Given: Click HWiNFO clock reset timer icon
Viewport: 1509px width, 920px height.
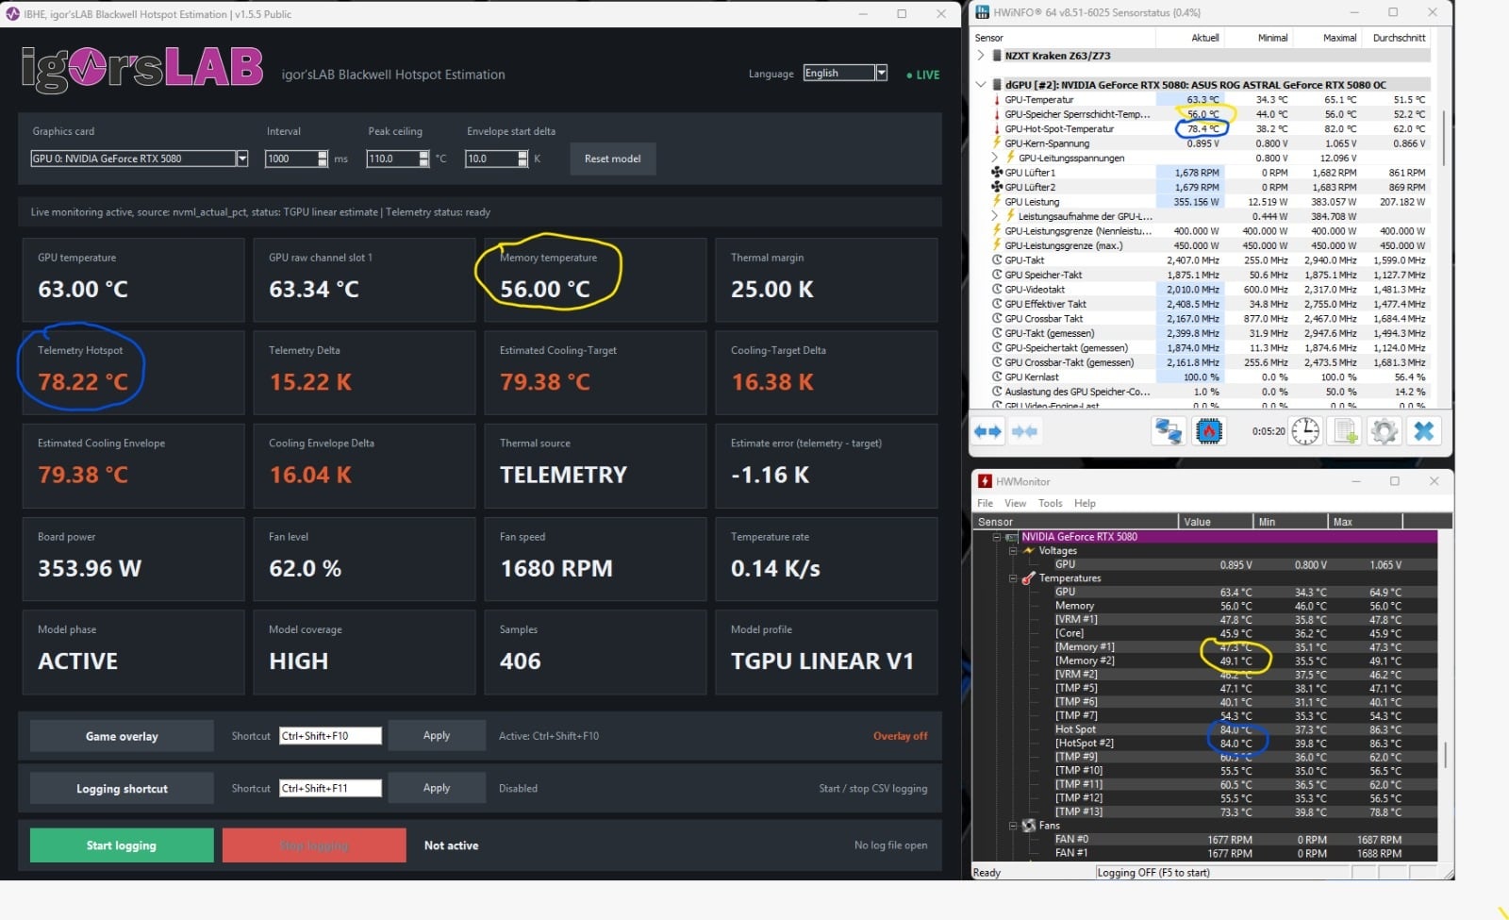Looking at the screenshot, I should point(1305,431).
